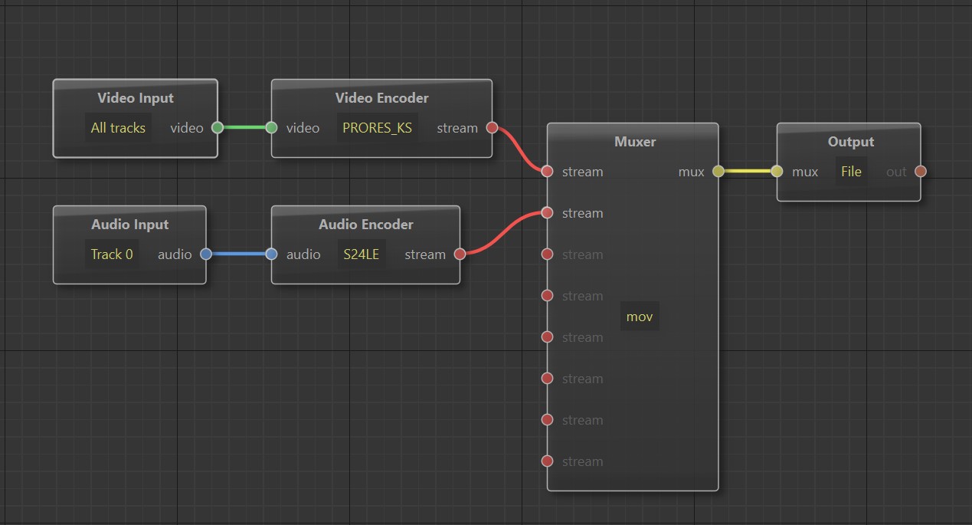
Task: Open the File option in the Output node
Action: [851, 172]
